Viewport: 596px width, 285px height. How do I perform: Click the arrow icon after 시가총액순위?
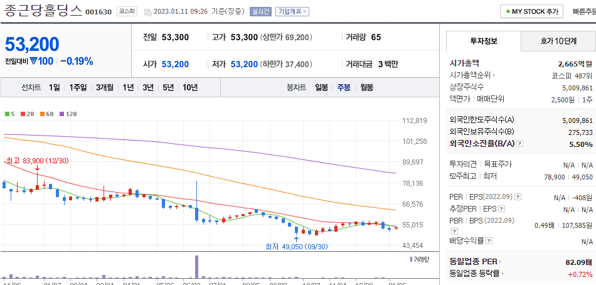[494, 75]
